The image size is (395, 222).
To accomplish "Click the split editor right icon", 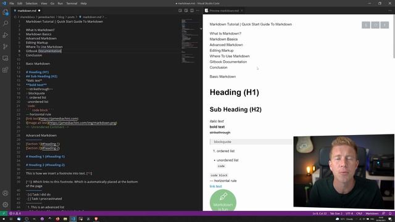I will coord(186,10).
